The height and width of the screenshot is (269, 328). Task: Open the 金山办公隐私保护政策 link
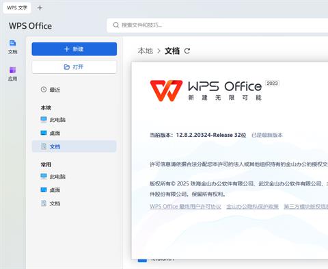(252, 207)
